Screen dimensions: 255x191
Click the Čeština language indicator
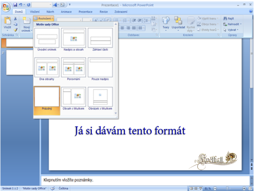pos(63,188)
